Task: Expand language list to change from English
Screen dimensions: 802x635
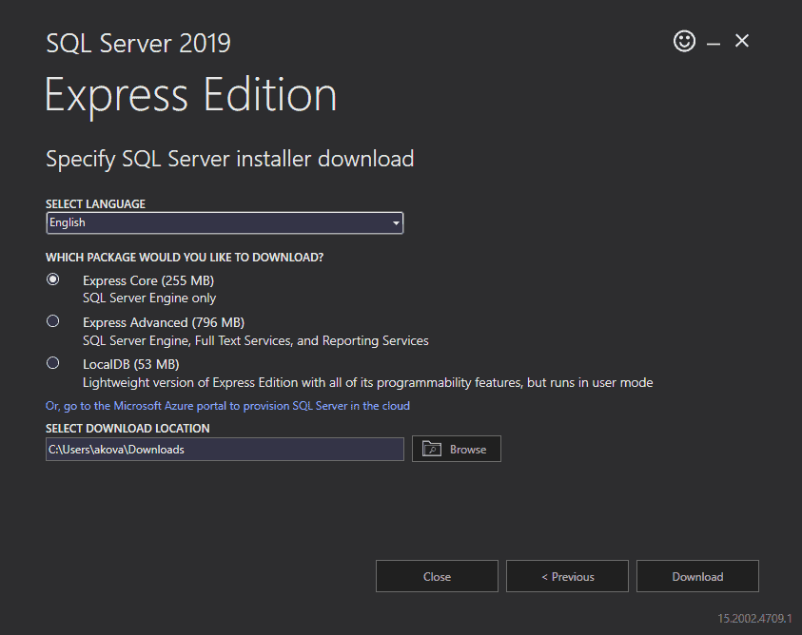Action: coord(395,222)
